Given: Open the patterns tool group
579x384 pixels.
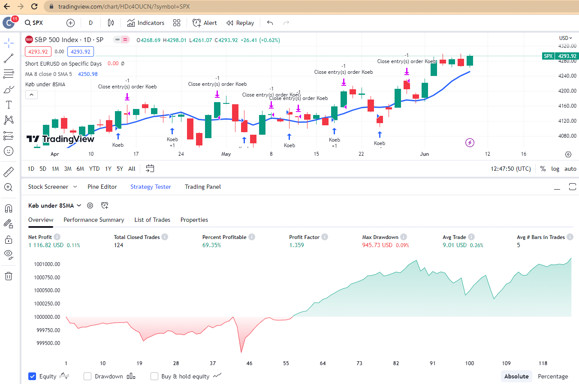Looking at the screenshot, I should click(9, 120).
